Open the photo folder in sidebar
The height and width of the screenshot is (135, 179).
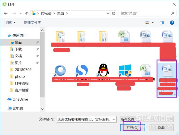click(17, 77)
